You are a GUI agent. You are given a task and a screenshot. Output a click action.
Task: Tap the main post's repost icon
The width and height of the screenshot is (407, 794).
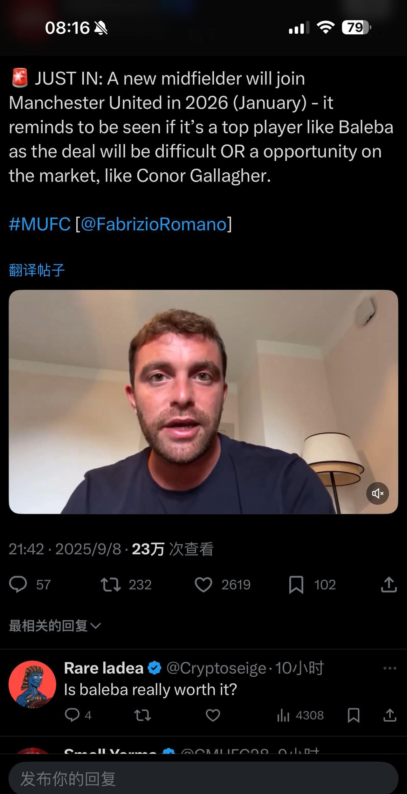coord(111,584)
